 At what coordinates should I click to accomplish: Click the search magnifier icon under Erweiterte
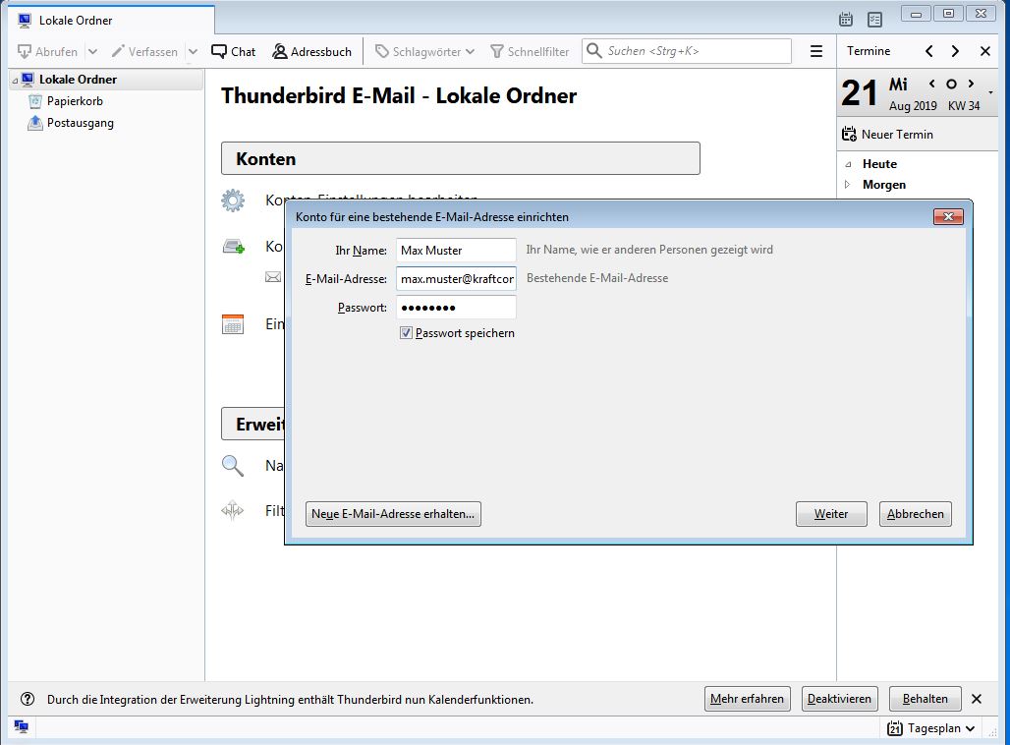[x=233, y=465]
